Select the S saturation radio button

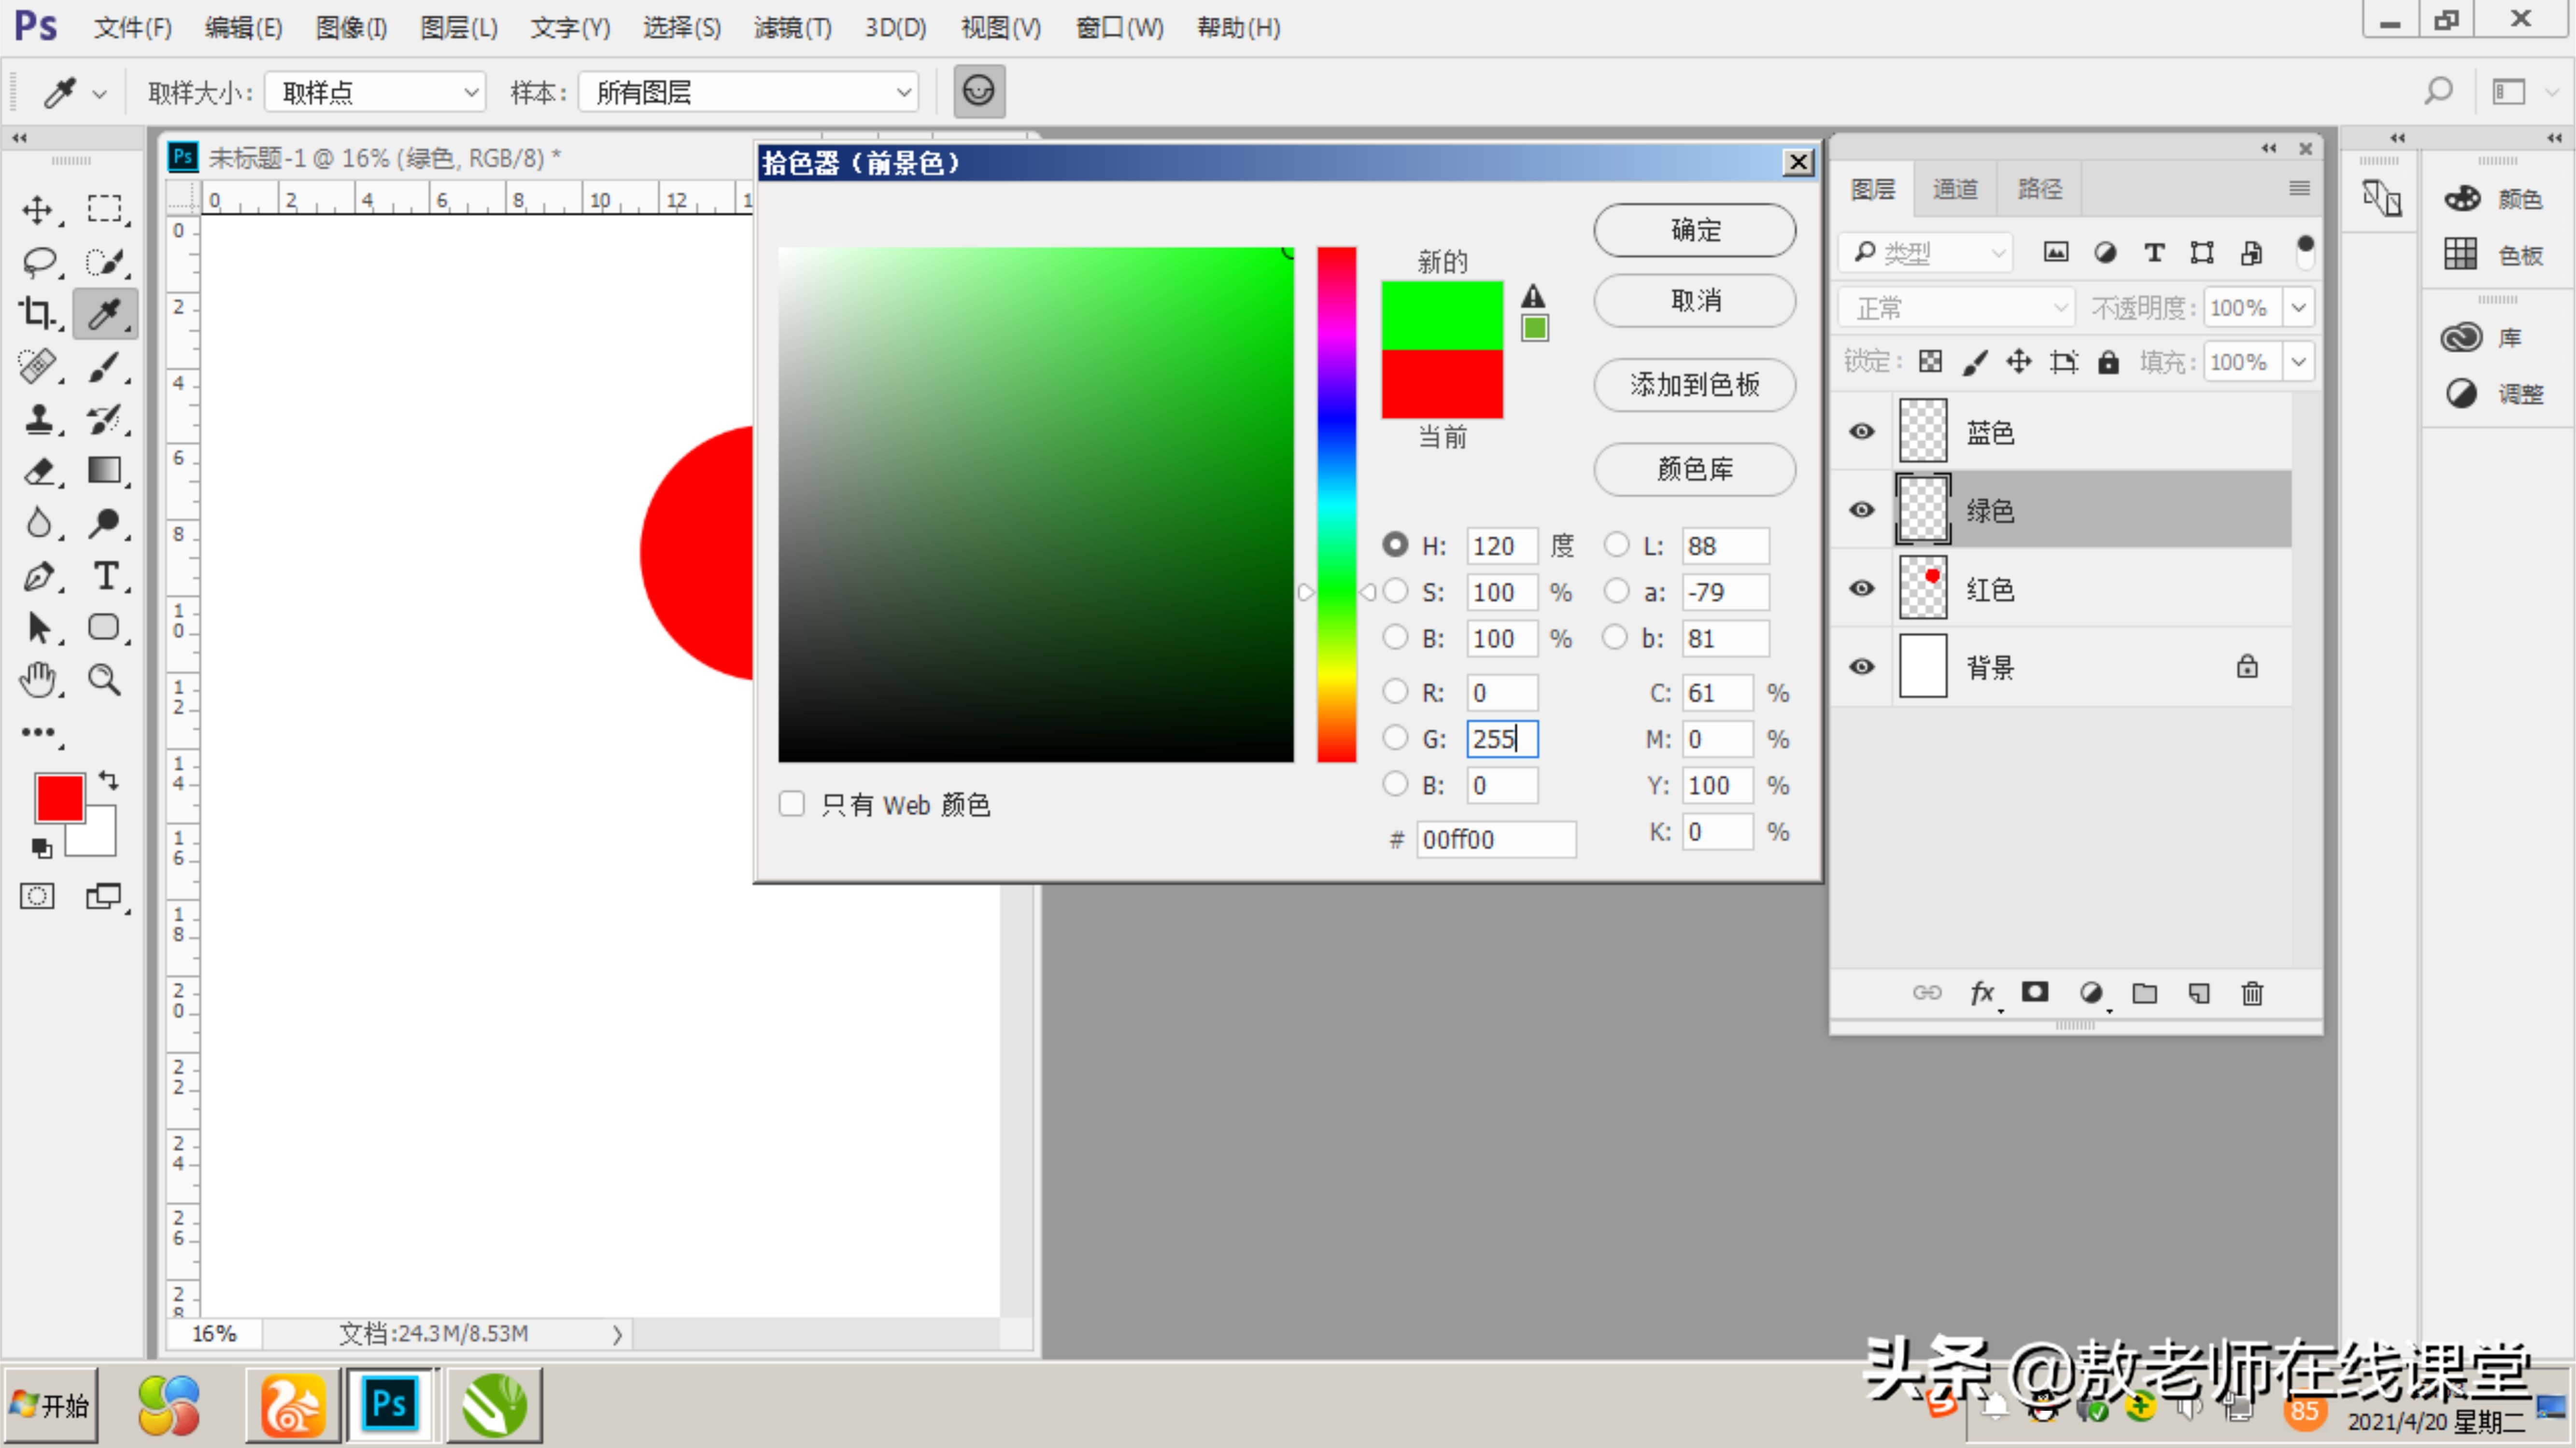tap(1395, 592)
